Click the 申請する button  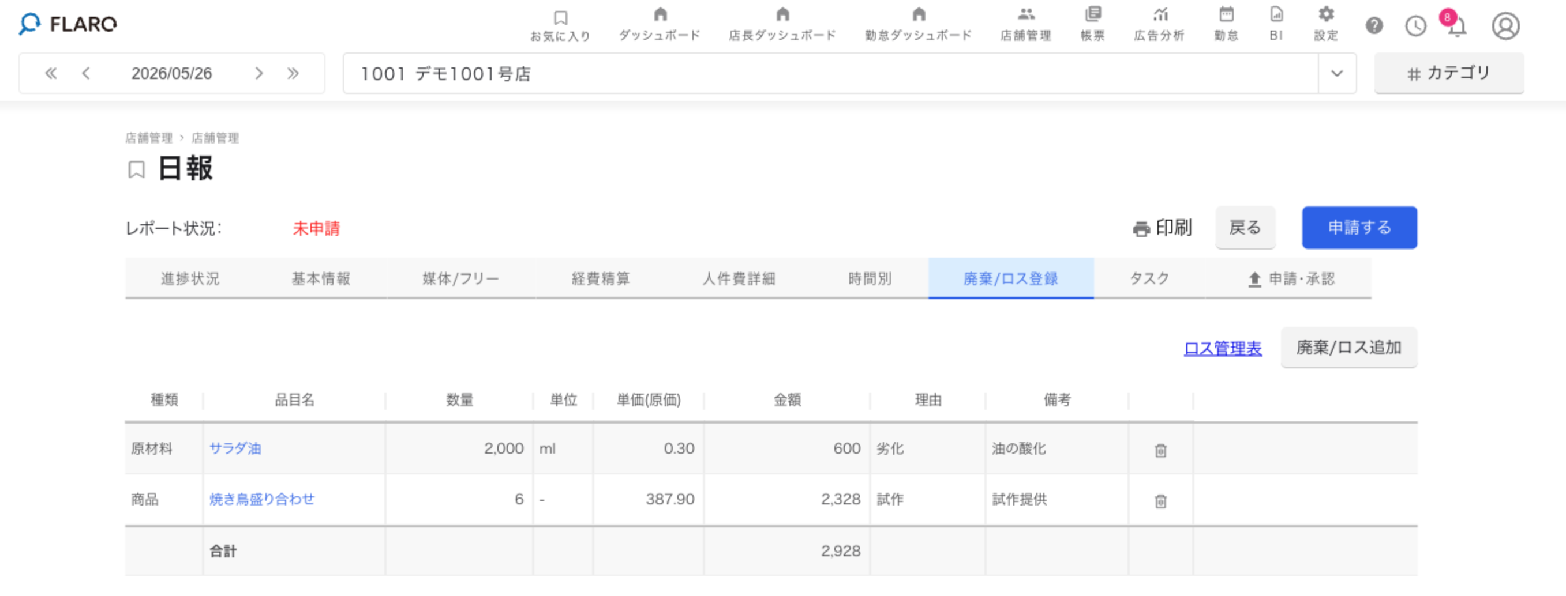(1359, 228)
